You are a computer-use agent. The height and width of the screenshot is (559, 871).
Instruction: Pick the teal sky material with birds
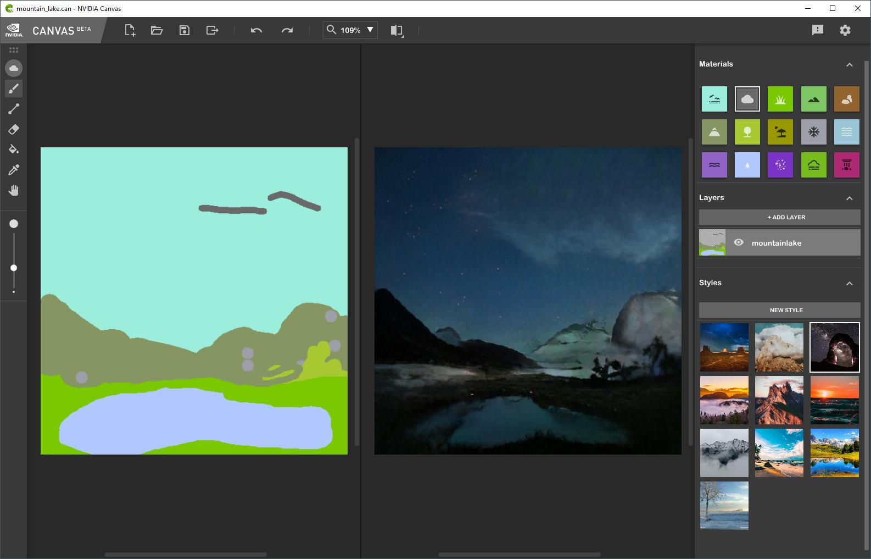pyautogui.click(x=714, y=99)
